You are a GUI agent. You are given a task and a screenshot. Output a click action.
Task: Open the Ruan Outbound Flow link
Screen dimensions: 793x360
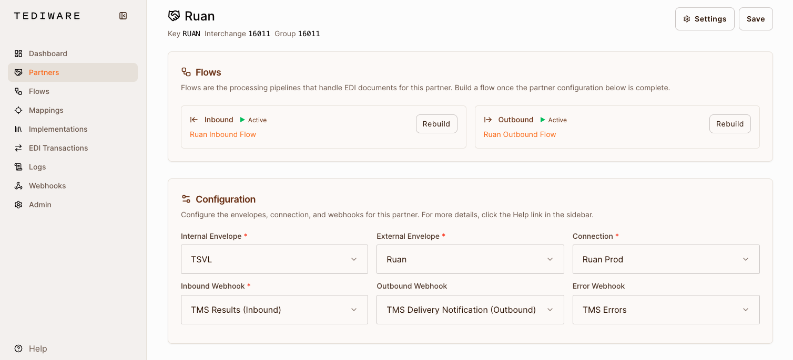coord(520,134)
